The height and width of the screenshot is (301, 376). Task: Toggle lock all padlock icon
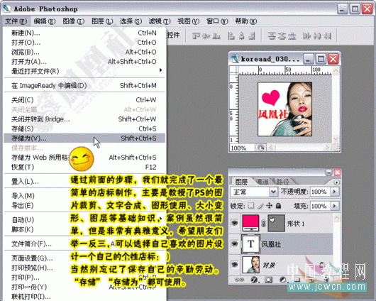pyautogui.click(x=278, y=206)
